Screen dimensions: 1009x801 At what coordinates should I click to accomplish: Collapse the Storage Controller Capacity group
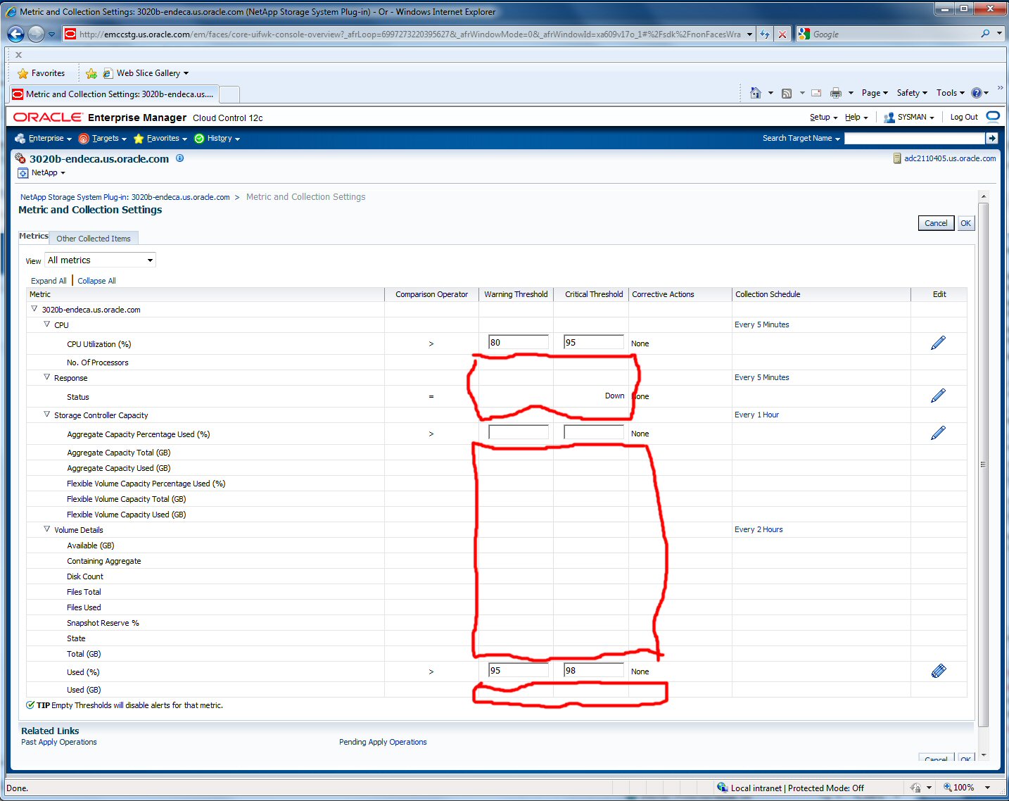pos(47,415)
